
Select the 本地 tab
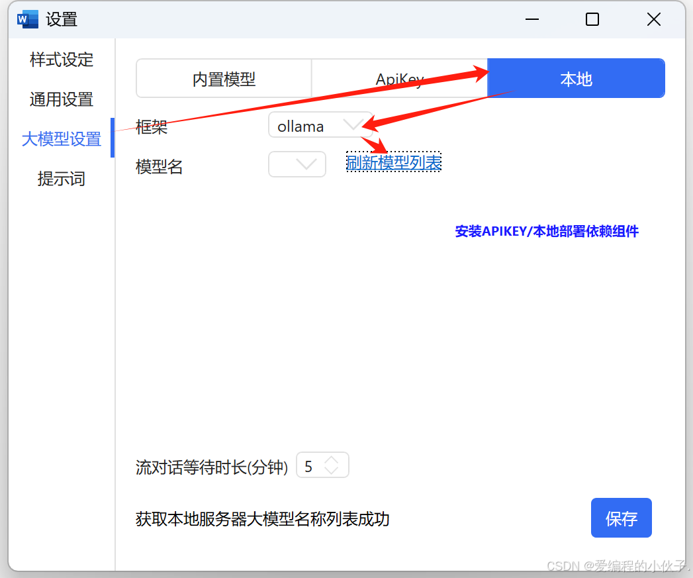coord(575,78)
